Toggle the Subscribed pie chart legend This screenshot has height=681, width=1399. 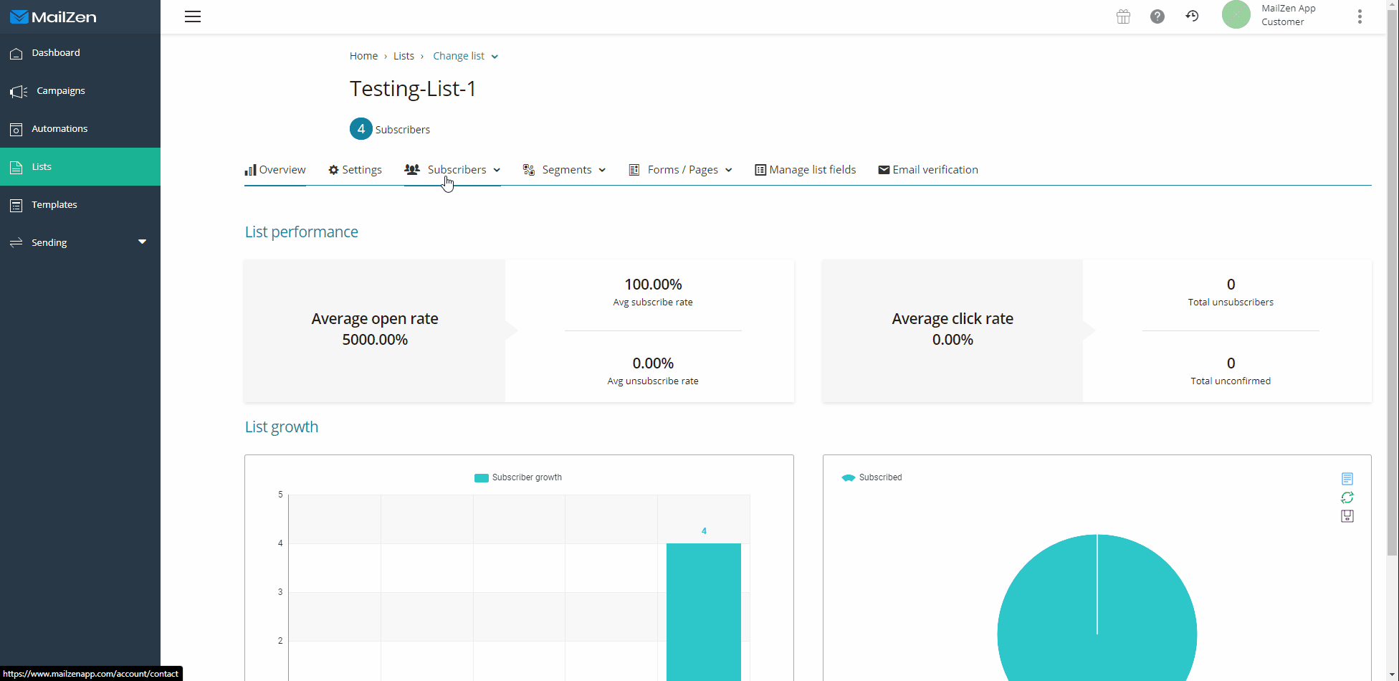[x=872, y=477]
